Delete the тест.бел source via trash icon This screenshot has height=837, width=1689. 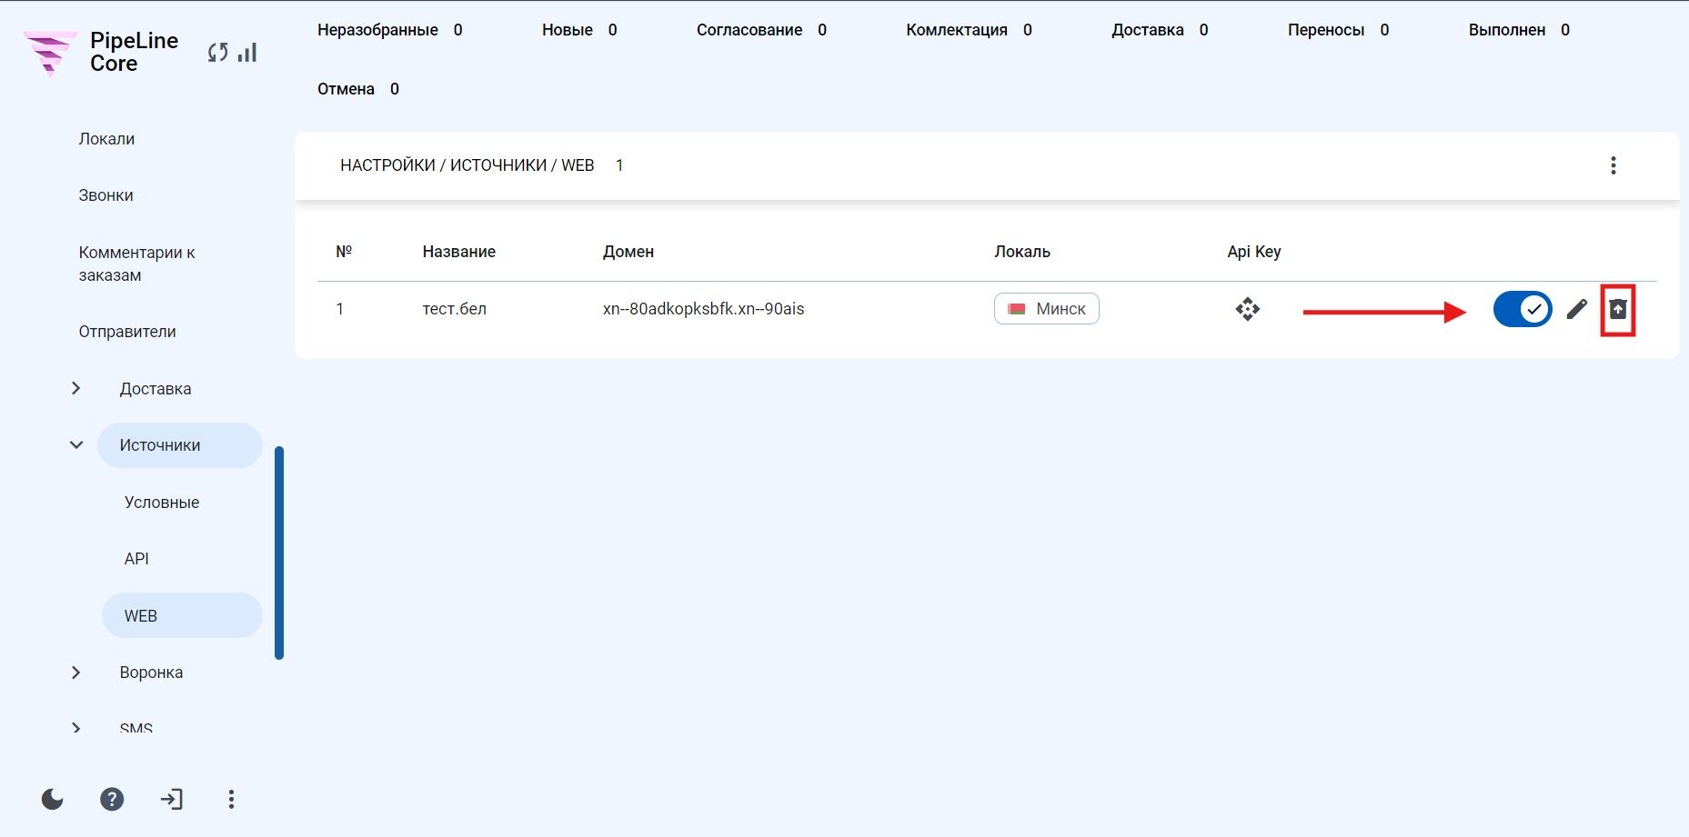coord(1618,310)
